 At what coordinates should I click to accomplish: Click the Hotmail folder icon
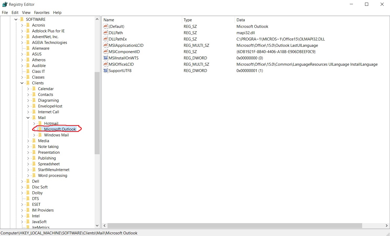coord(40,123)
